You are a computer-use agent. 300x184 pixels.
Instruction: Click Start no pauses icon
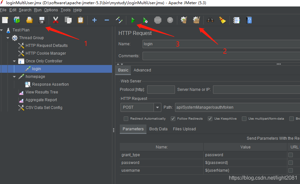(145, 20)
